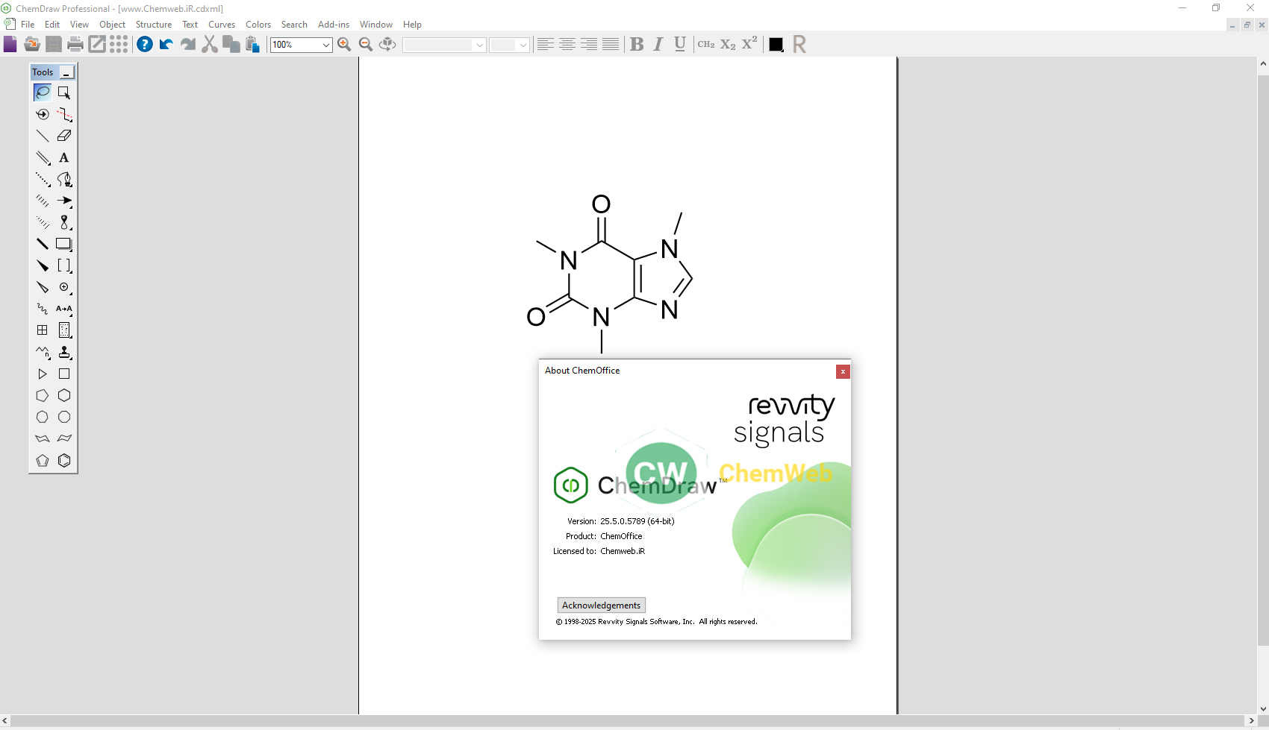Select the Lasso tool in Tools palette
1269x730 pixels.
pos(43,92)
